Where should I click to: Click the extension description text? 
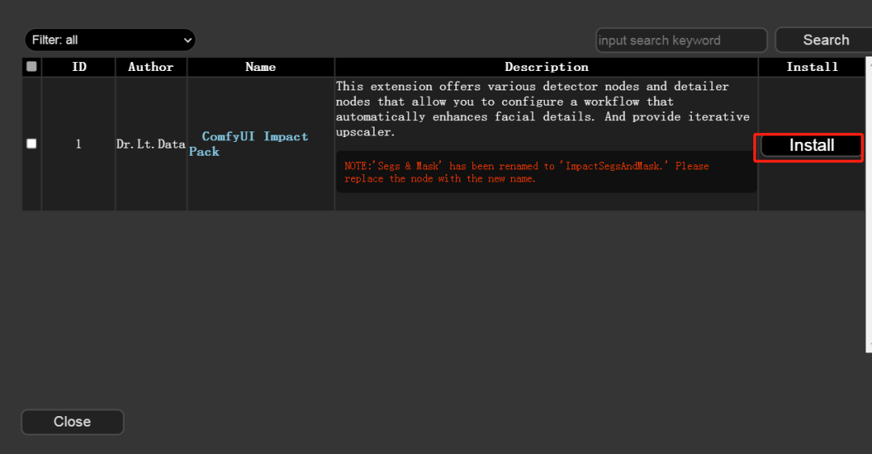click(543, 109)
